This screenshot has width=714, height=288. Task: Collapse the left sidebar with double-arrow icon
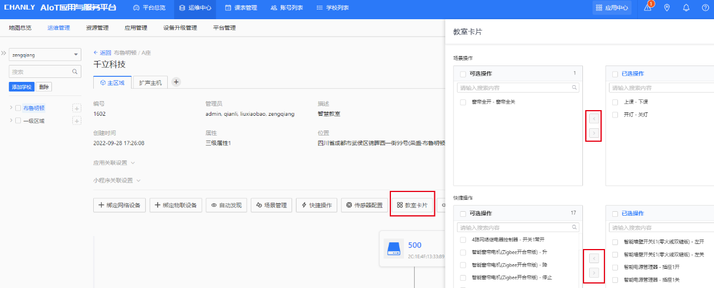pos(3,53)
